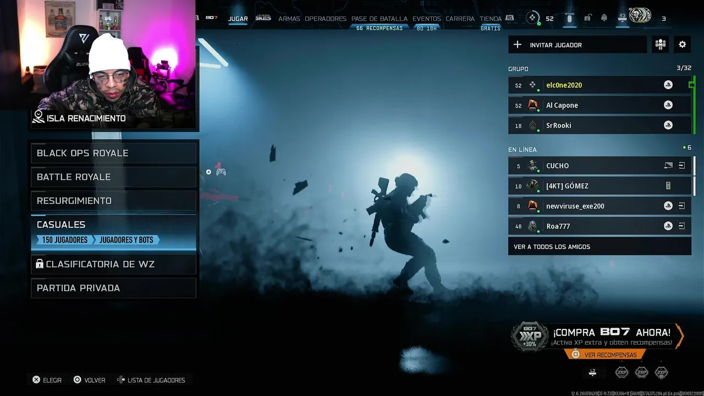Viewport: 704px width, 396px height.
Task: Click PlayStation icon on Roa777 row
Action: click(x=668, y=226)
